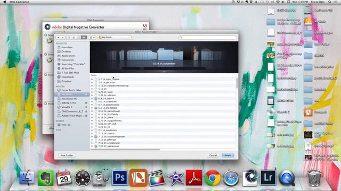Select Documents in the sidebar
Image resolution: width=341 pixels, height=191 pixels.
(x=68, y=60)
